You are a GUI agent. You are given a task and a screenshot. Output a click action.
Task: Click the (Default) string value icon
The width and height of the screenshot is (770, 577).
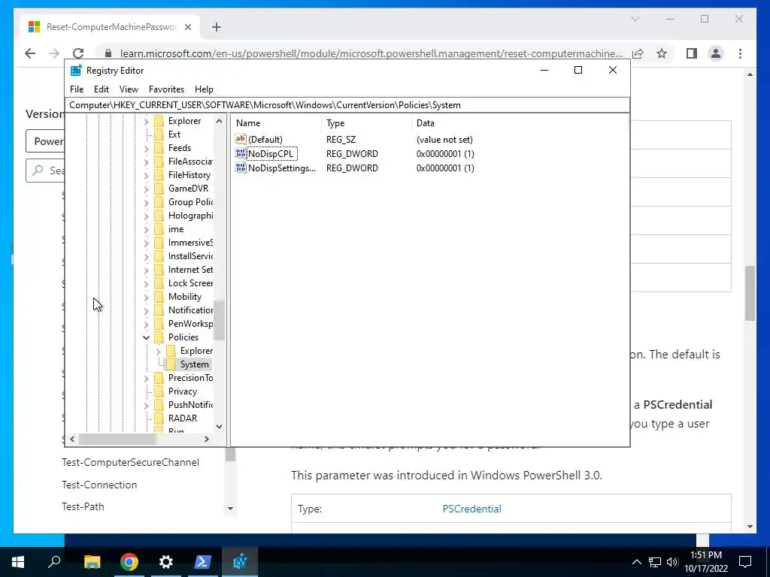[241, 139]
